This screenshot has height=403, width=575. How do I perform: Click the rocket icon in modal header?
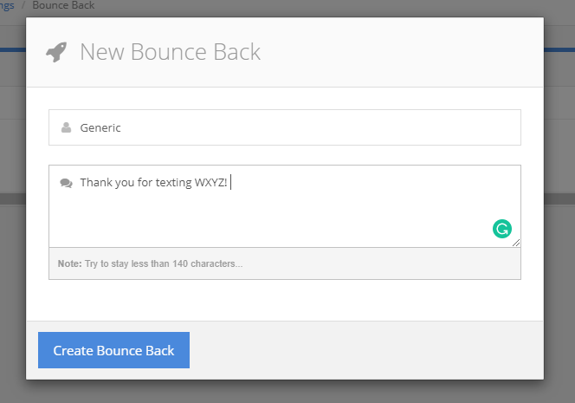(56, 52)
